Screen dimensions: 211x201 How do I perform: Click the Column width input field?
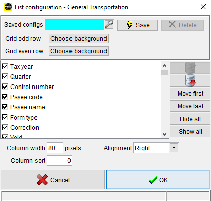click(55, 148)
